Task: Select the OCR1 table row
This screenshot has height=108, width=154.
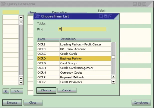Action: click(x=74, y=45)
